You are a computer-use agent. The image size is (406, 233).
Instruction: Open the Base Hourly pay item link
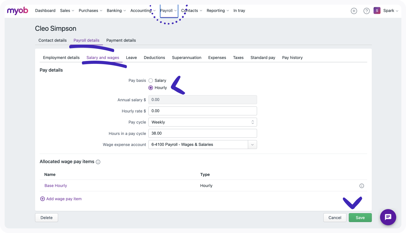(56, 186)
